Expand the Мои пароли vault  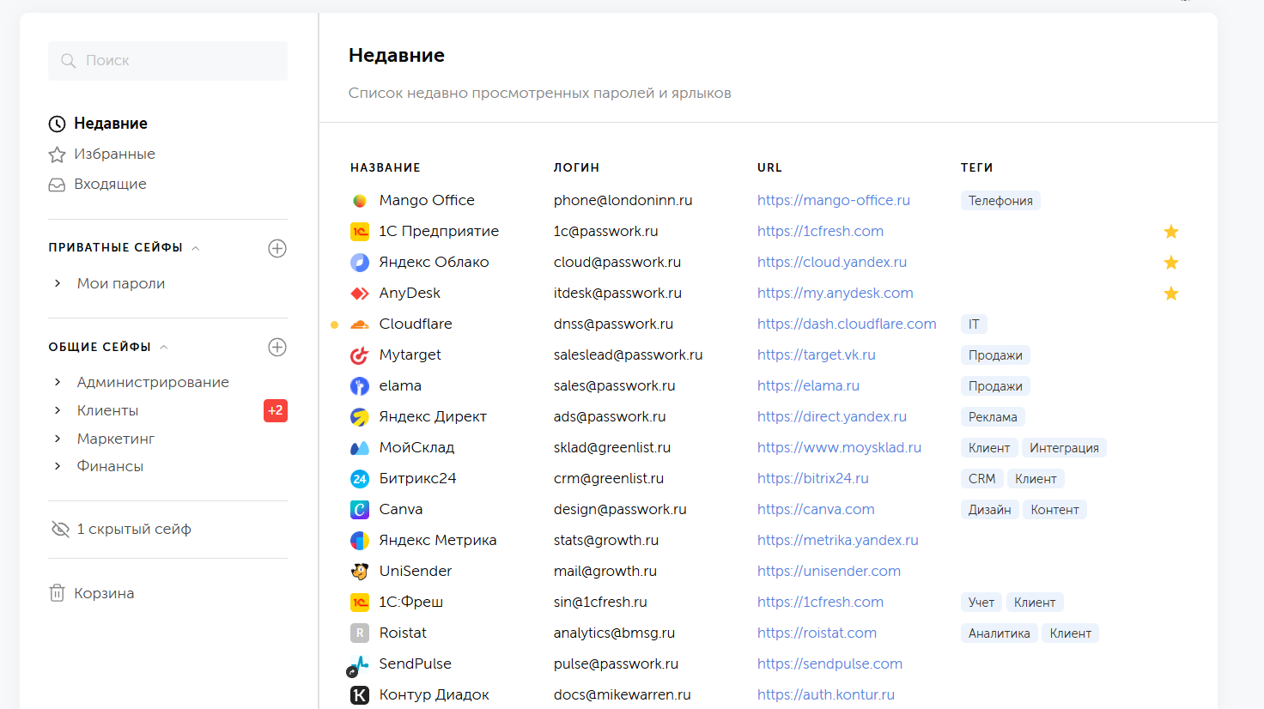[x=58, y=283]
